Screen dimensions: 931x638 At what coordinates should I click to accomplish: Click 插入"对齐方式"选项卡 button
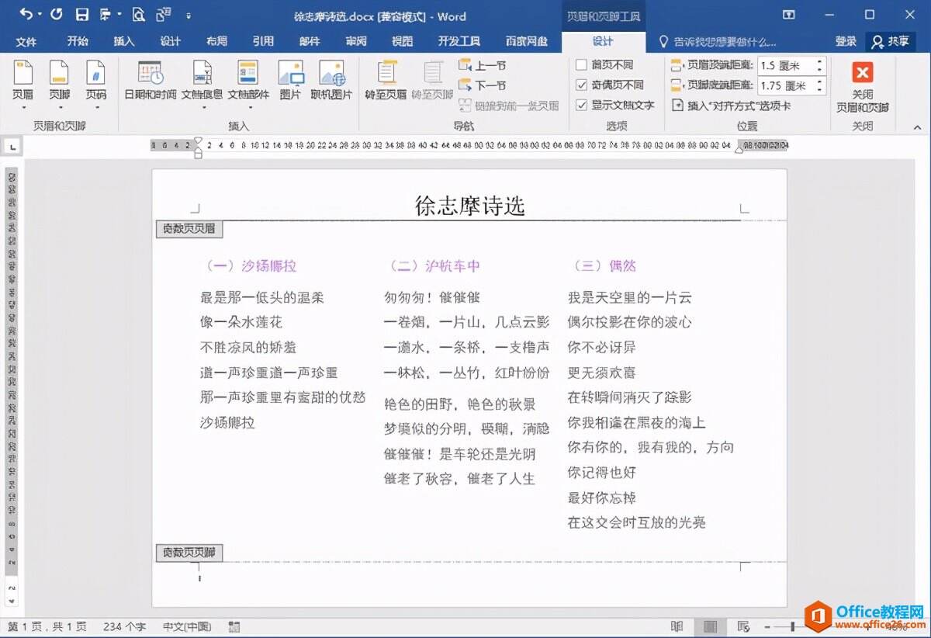click(x=731, y=106)
